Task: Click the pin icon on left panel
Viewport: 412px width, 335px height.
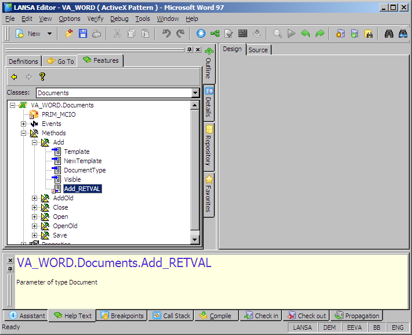Action: click(x=189, y=50)
